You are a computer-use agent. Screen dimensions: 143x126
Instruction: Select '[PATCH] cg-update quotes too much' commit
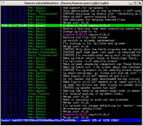[x=89, y=88]
